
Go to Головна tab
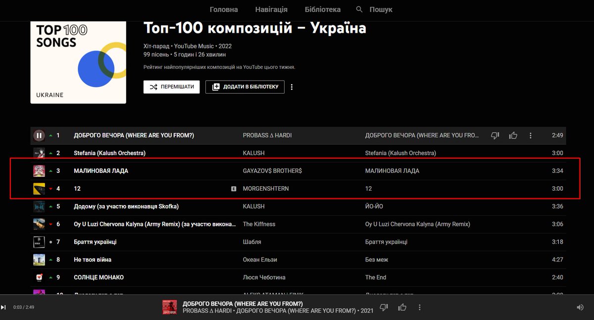[x=224, y=9]
